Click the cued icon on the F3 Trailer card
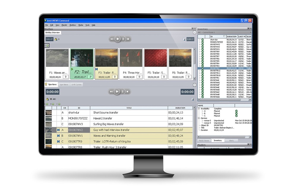Viewport: 297px width, 188px height. [97, 69]
